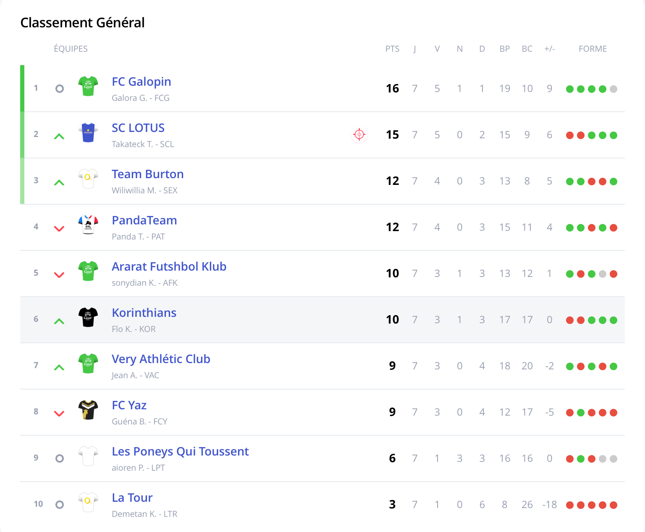Click the first red form dot for SC LOTUS
The image size is (645, 532).
point(570,135)
